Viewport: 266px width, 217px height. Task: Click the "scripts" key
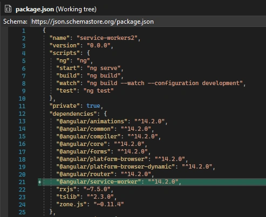coord(65,53)
